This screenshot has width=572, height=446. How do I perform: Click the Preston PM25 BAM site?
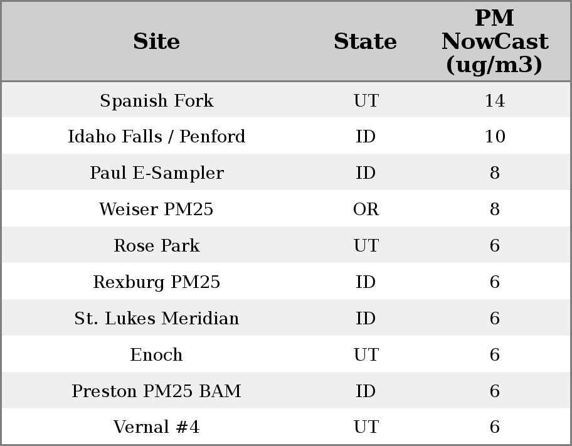tap(156, 391)
